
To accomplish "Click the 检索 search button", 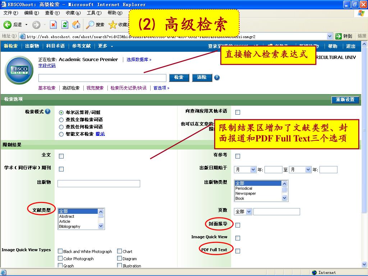I will 179,78.
